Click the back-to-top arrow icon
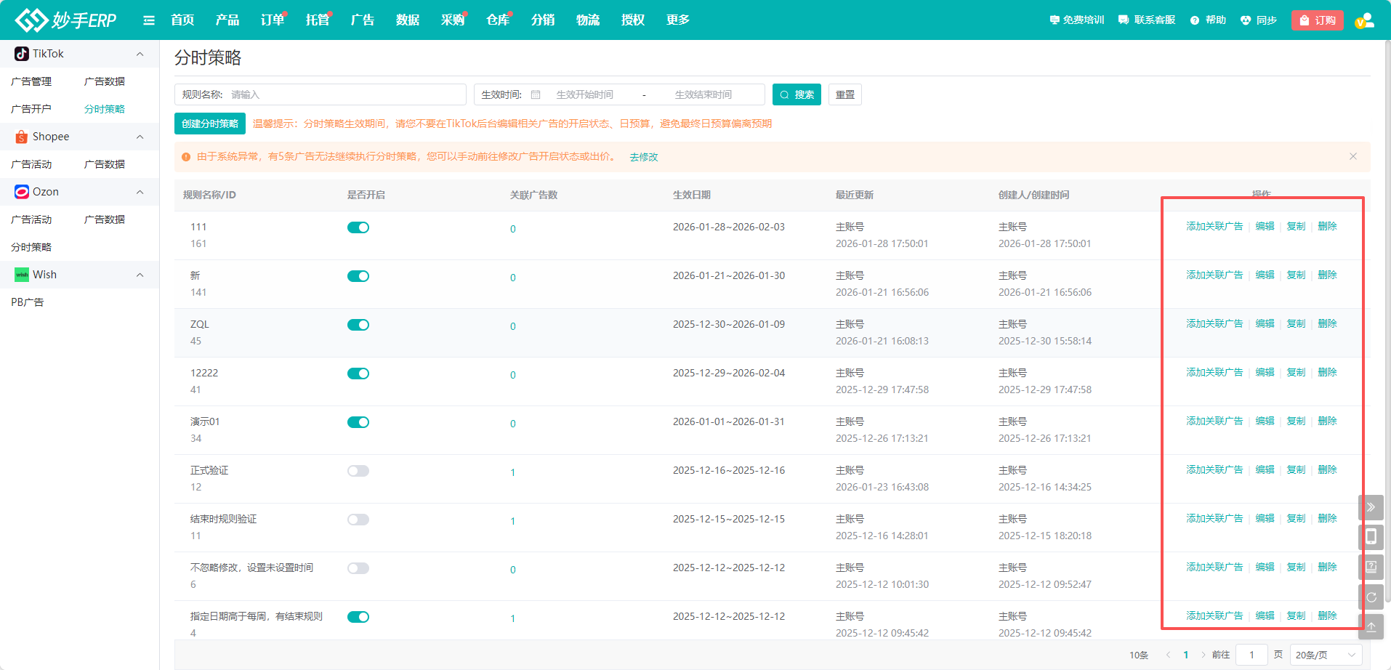Viewport: 1391px width, 670px height. (x=1371, y=626)
